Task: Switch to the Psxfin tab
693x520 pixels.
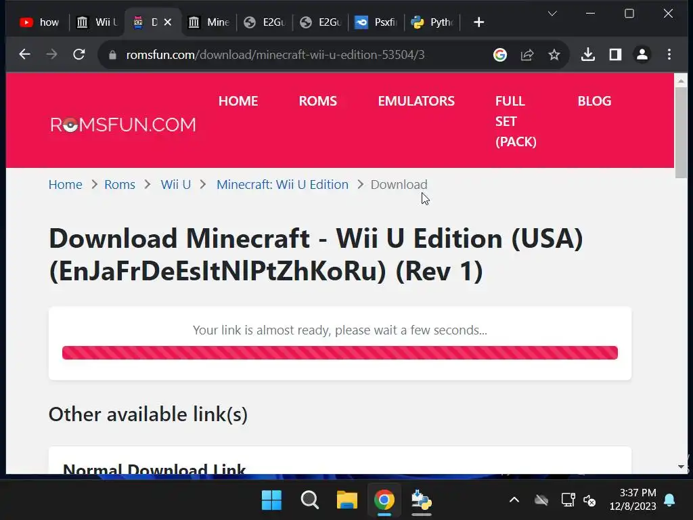Action: pyautogui.click(x=376, y=22)
